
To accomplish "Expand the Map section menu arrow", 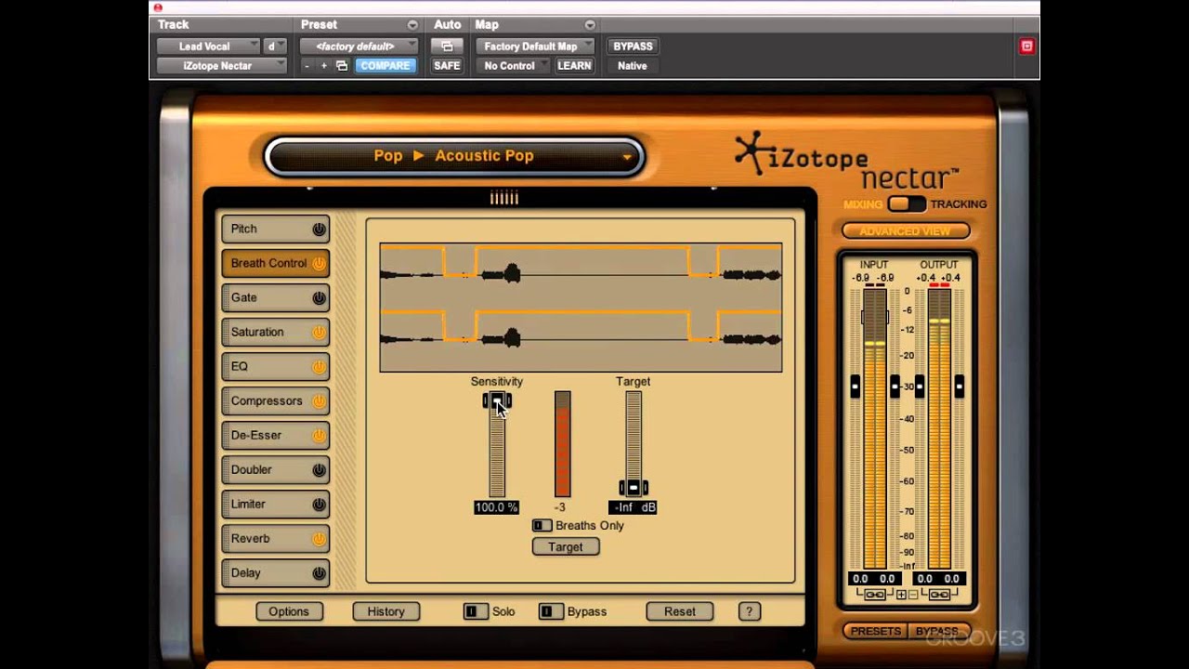I will click(x=590, y=25).
